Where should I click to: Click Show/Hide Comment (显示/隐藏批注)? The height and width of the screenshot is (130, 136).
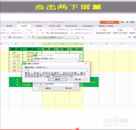pyautogui.click(x=58, y=29)
